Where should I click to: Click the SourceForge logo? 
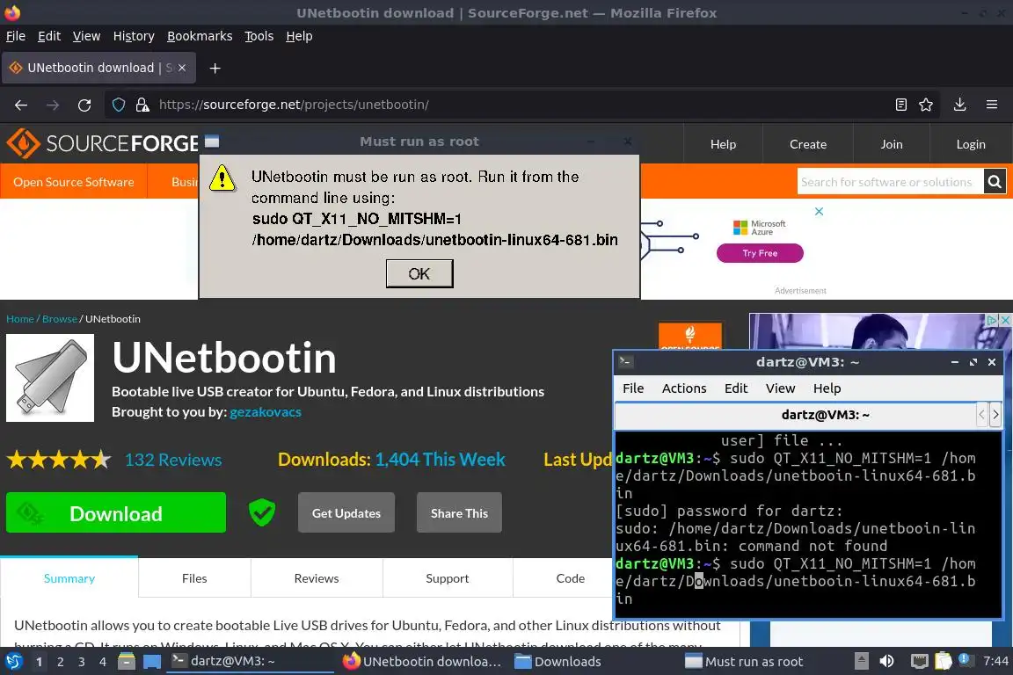click(103, 142)
